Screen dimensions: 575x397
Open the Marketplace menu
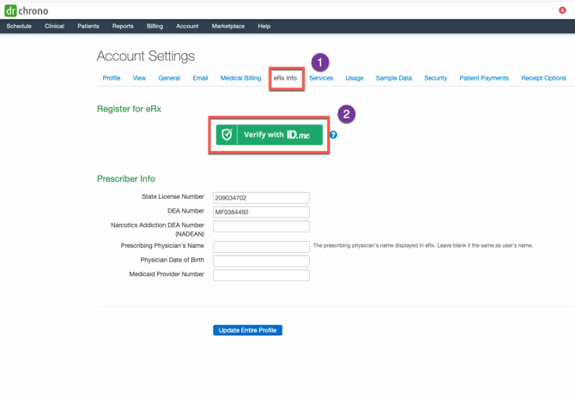[227, 27]
